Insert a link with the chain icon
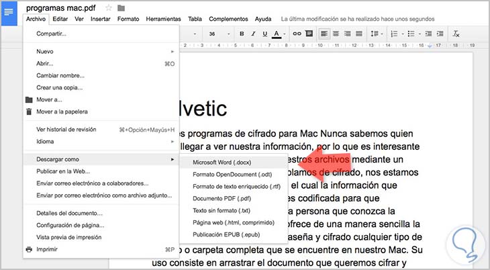490x270 pixels. tap(297, 34)
